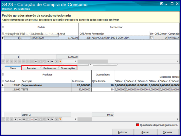This screenshot has height=136, width=181.
Task: Click the bookmark star icon in Itens navigator
Action: [52, 119]
